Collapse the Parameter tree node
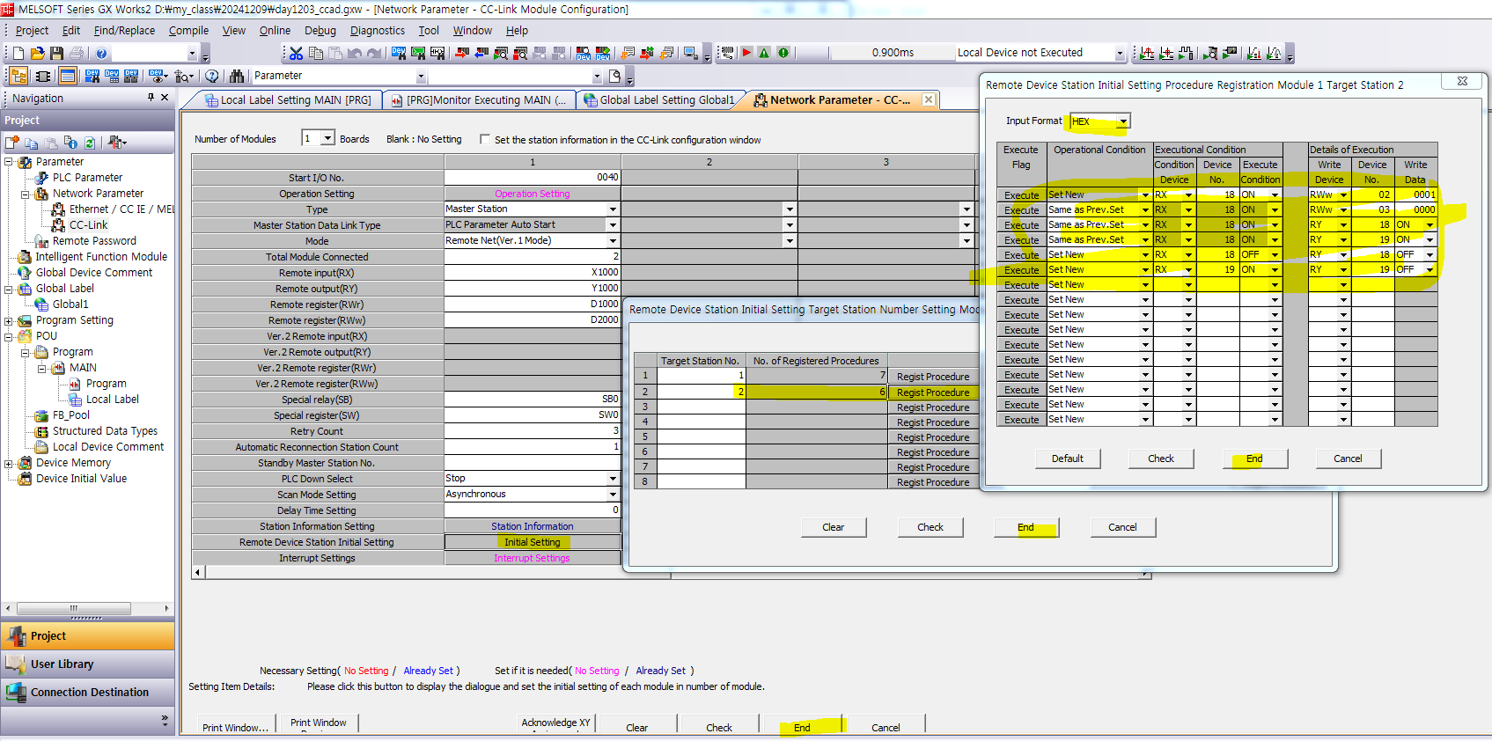The height and width of the screenshot is (741, 1492). pyautogui.click(x=9, y=162)
